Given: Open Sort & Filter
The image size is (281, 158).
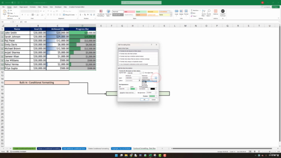Looking at the screenshot, I should pyautogui.click(x=204, y=13).
